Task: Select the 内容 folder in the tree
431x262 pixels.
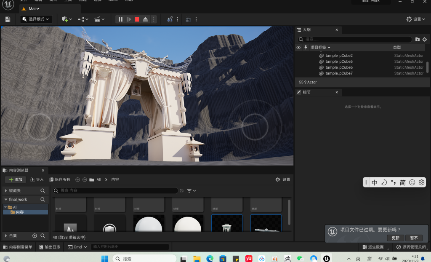Action: [x=25, y=212]
